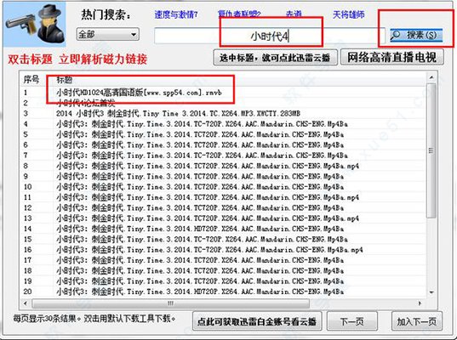Click 点此可获取迅雷白金账号看云播 button
Image resolution: width=457 pixels, height=340 pixels.
pyautogui.click(x=257, y=321)
